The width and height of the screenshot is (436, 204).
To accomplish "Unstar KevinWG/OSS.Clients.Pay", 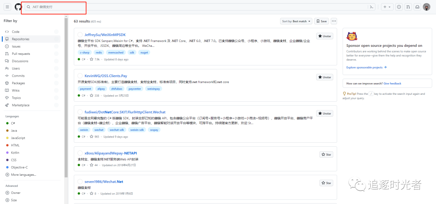I will tap(325, 77).
